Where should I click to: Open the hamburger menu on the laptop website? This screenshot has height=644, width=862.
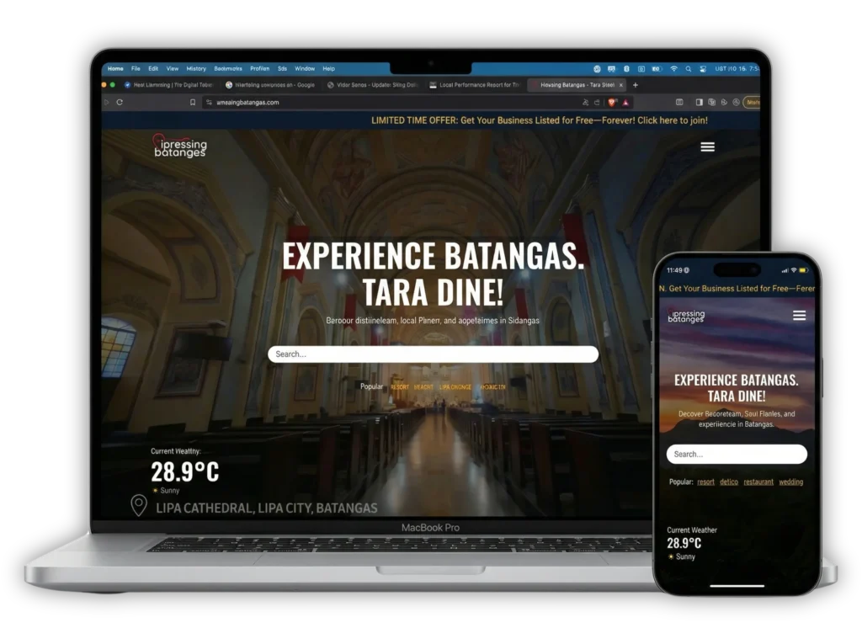pyautogui.click(x=707, y=146)
